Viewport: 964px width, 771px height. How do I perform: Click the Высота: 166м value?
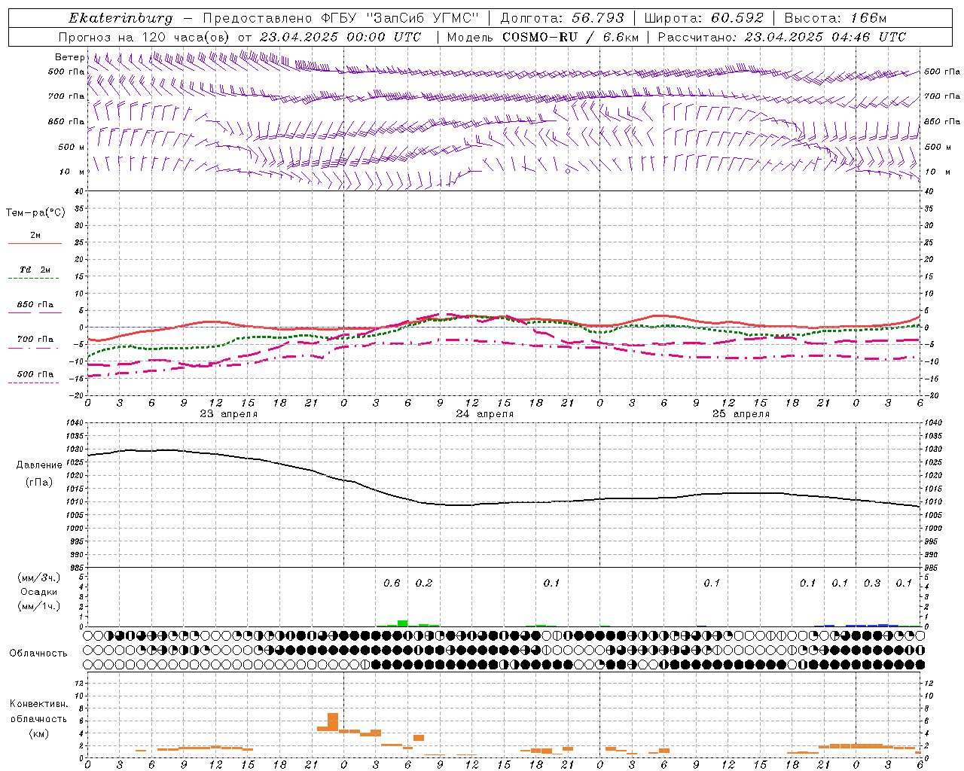coord(835,18)
